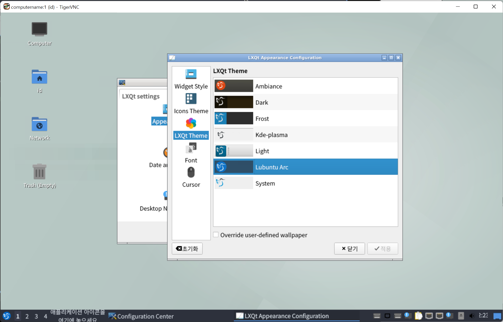Open Date and time in Configuration Center
The height and width of the screenshot is (322, 503).
158,158
